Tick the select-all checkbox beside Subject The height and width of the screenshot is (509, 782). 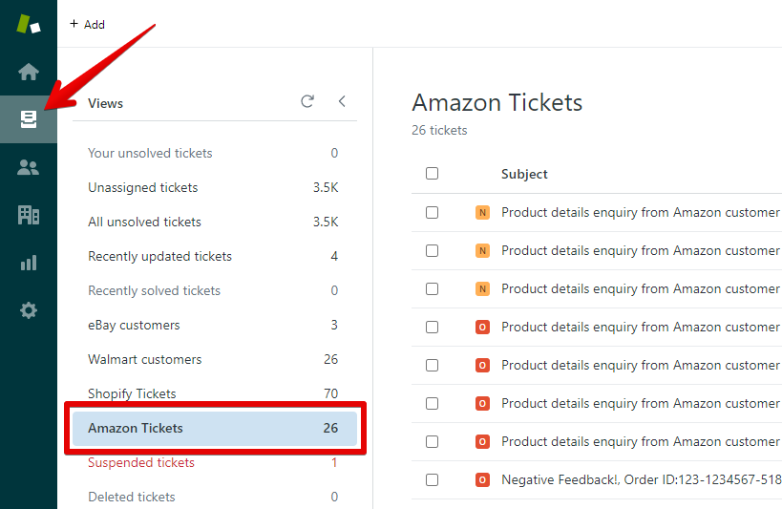(x=432, y=173)
